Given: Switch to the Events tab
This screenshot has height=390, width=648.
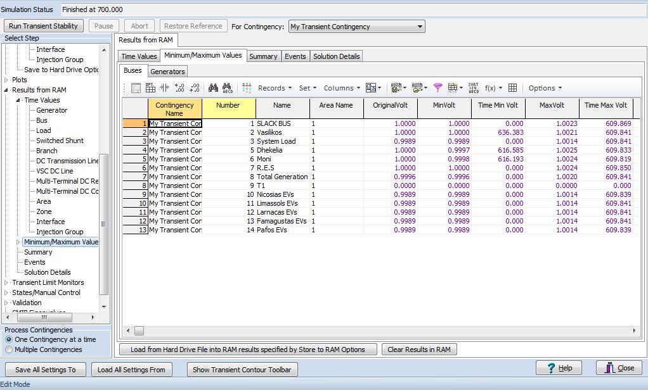Looking at the screenshot, I should 295,56.
